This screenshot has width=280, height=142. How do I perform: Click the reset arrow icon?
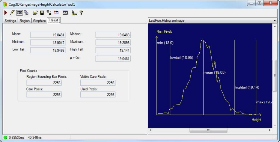tap(56, 13)
